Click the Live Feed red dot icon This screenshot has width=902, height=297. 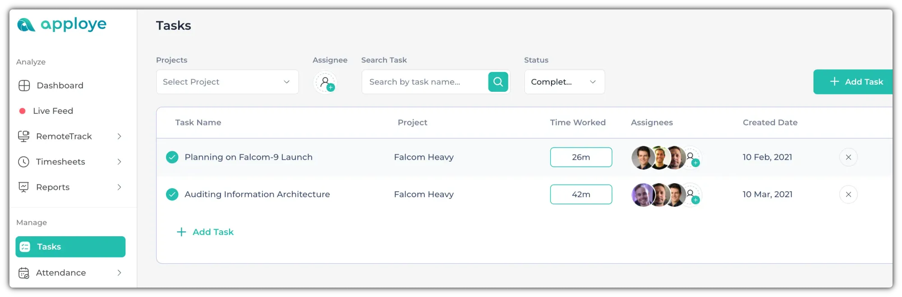click(x=22, y=111)
